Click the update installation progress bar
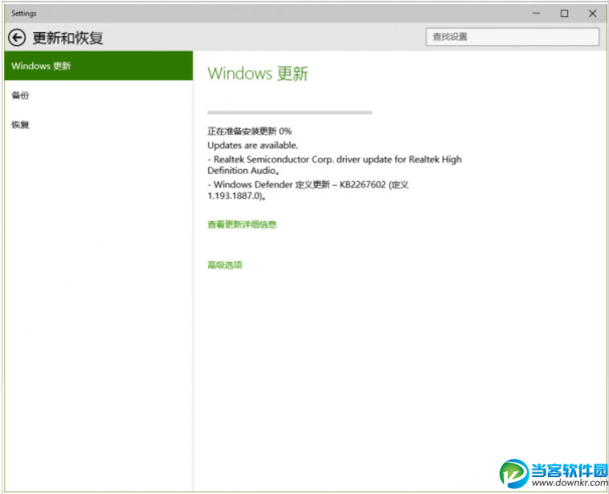The width and height of the screenshot is (609, 494). point(290,113)
